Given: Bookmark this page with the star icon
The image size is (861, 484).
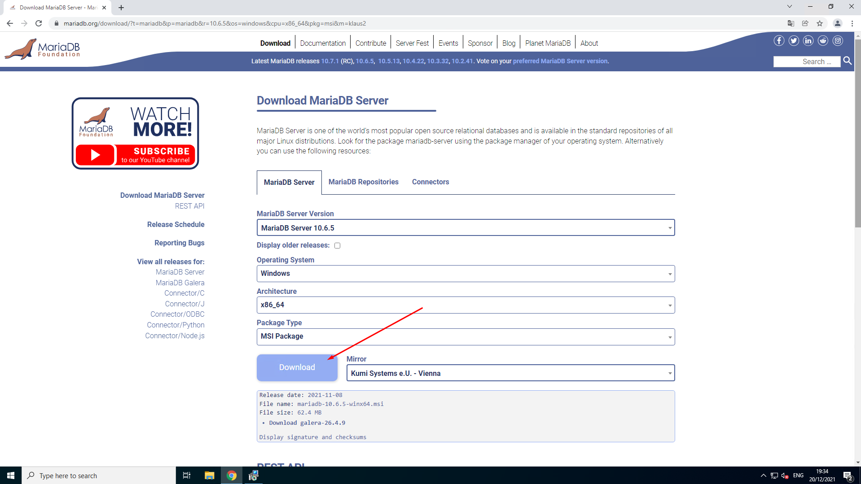Looking at the screenshot, I should click(x=820, y=23).
